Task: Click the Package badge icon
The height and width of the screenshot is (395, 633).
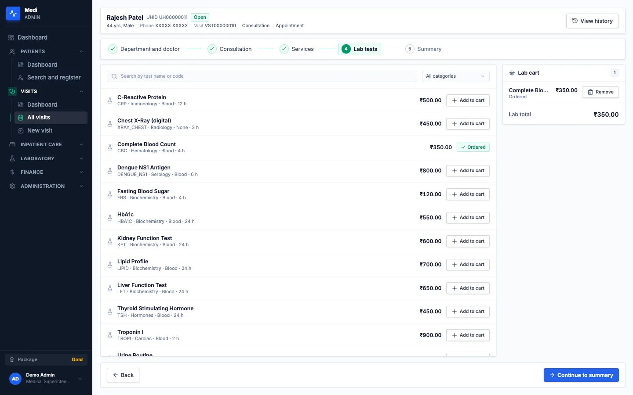Action: [12, 359]
